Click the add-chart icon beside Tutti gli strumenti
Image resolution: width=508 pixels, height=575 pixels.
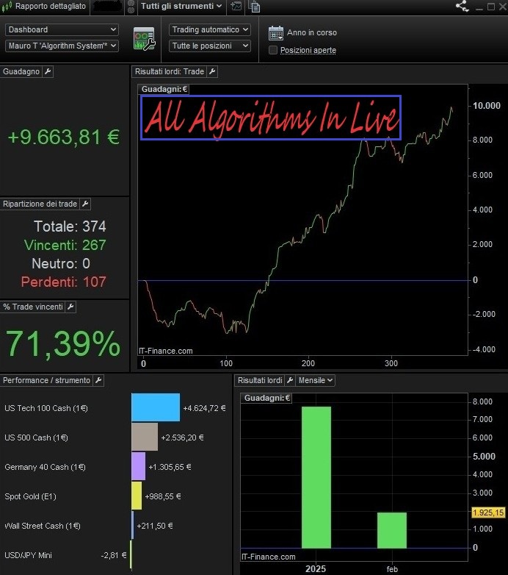pyautogui.click(x=236, y=6)
